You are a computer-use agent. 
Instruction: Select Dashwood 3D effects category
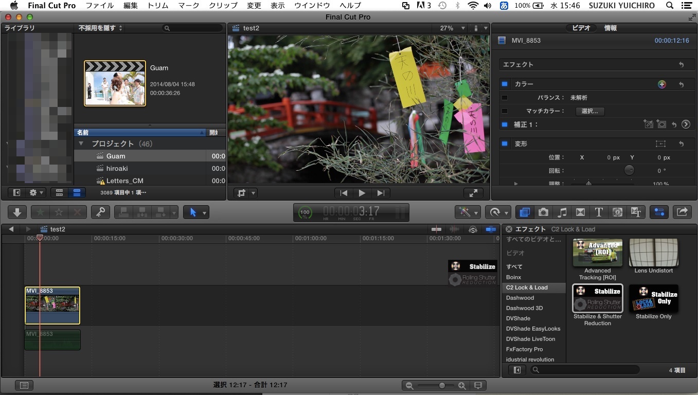pyautogui.click(x=524, y=308)
